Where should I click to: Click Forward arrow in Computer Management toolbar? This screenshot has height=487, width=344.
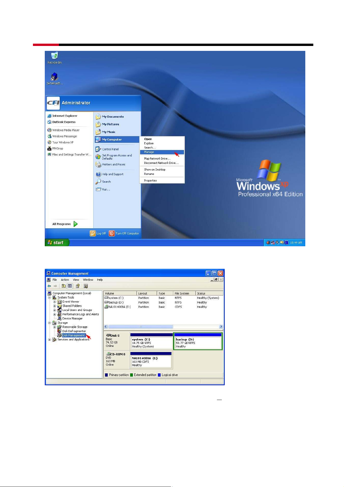click(x=55, y=286)
